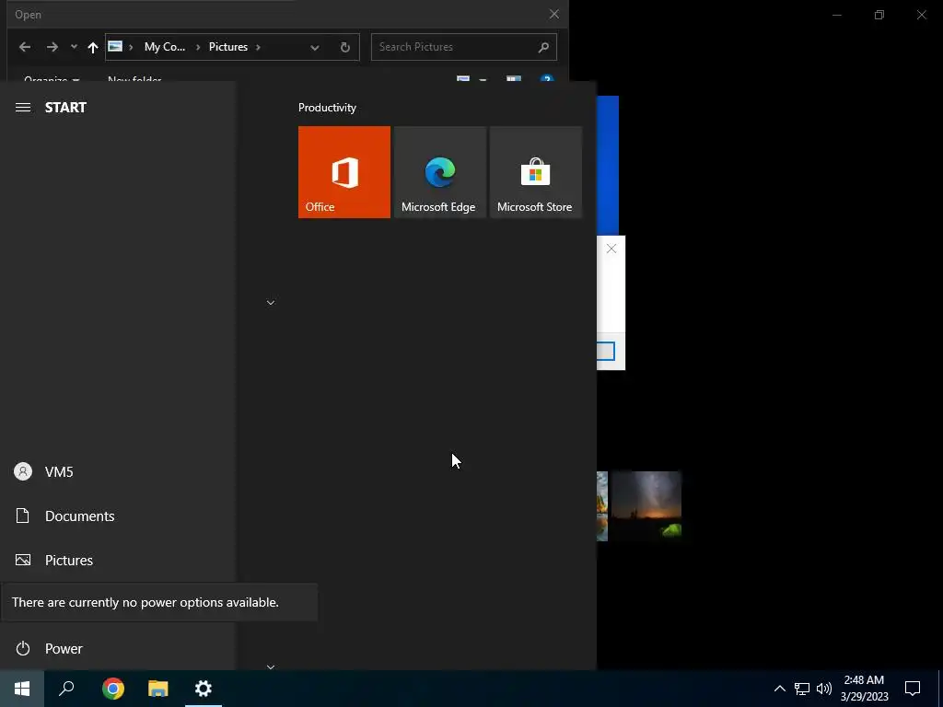This screenshot has height=707, width=943.
Task: Click the breadcrumb arrow after Pictures
Action: pos(258,47)
